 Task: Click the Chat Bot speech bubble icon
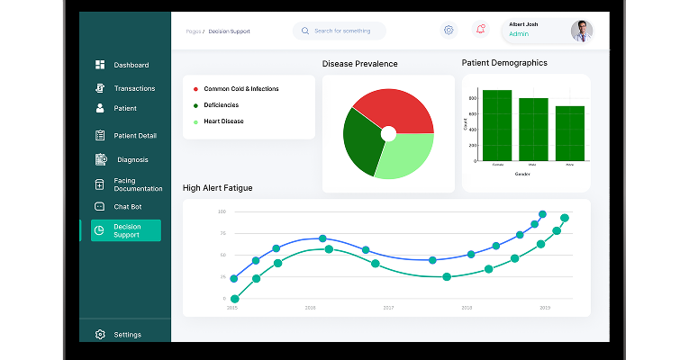[100, 207]
